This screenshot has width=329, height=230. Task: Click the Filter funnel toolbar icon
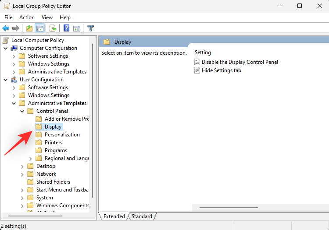[x=91, y=28]
